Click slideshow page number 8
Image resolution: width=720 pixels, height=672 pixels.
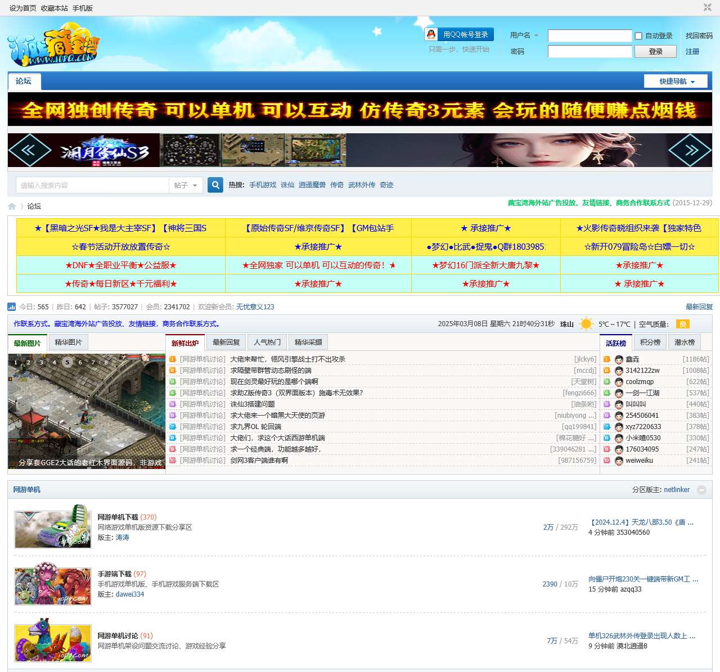(106, 362)
